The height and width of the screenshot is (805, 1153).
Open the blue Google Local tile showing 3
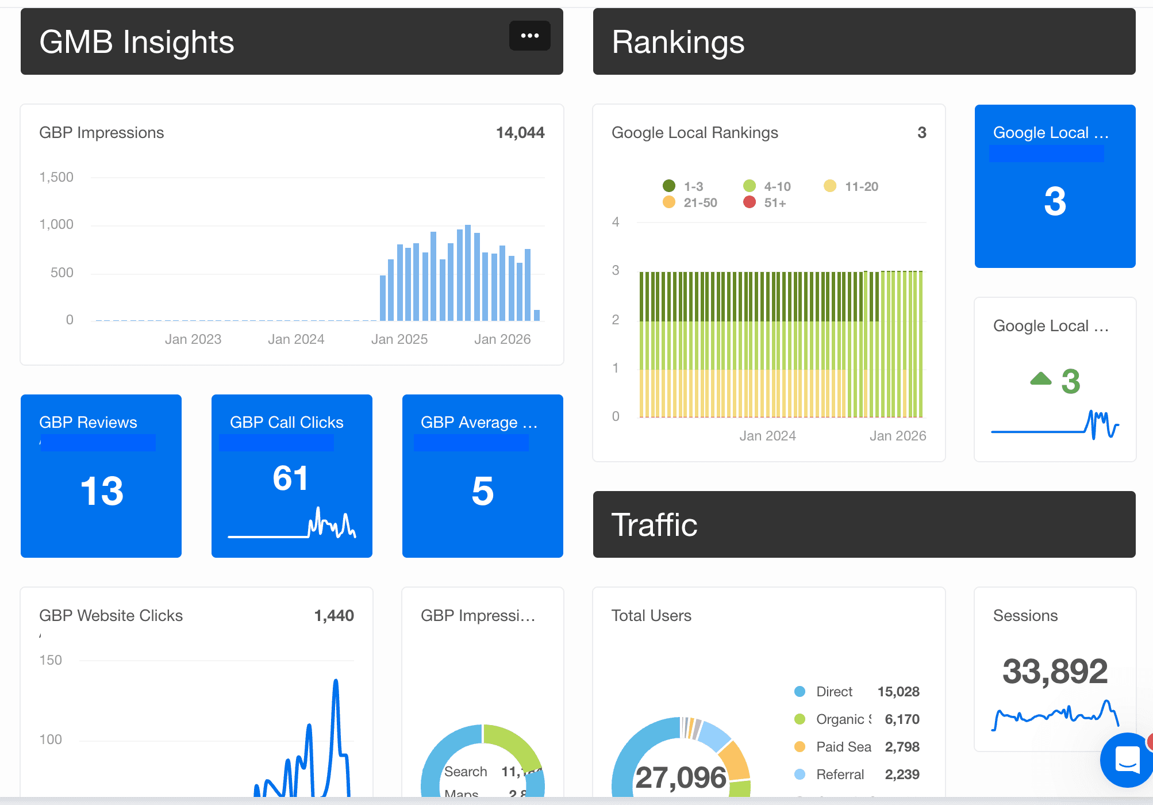click(1055, 186)
